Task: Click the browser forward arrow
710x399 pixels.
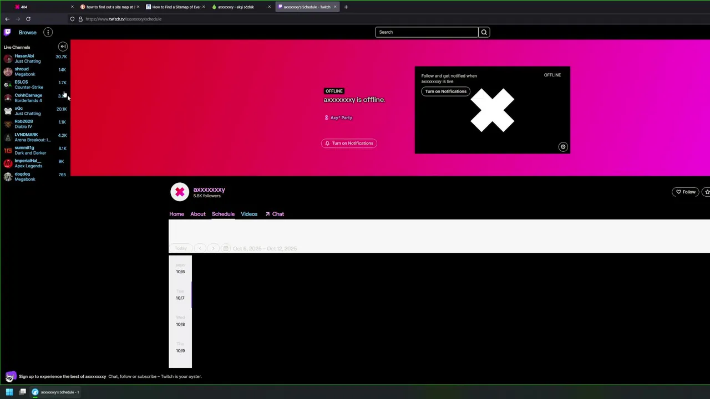Action: pyautogui.click(x=18, y=19)
